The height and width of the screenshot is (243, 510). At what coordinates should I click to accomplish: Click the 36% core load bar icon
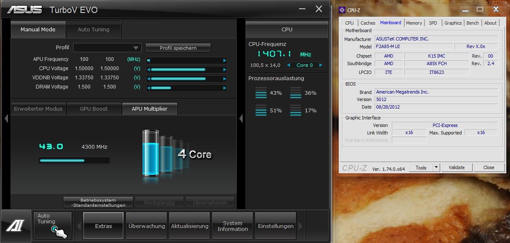coord(295,93)
